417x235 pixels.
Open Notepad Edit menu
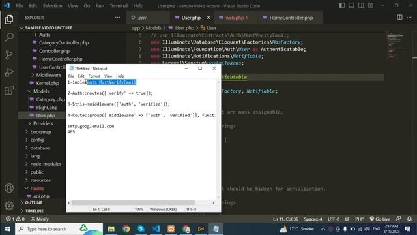click(81, 76)
